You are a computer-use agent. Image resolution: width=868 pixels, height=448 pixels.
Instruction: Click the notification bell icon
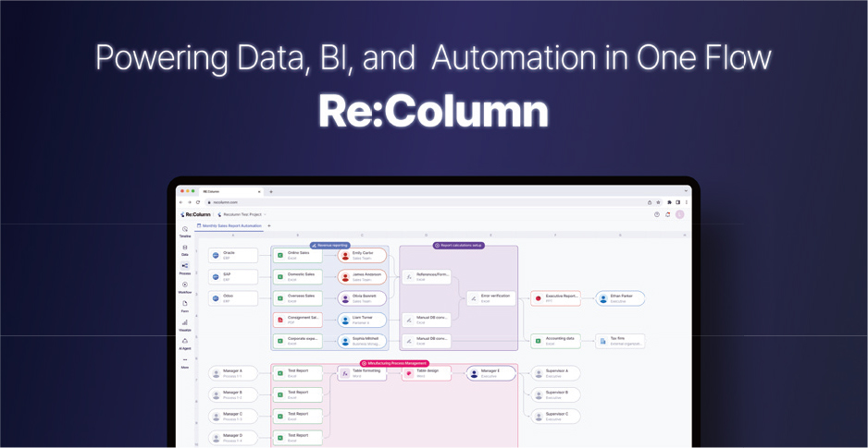point(668,214)
